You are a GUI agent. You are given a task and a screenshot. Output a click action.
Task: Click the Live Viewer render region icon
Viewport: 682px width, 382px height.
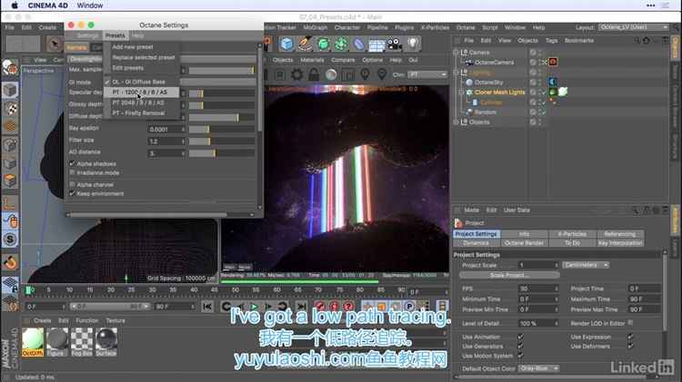(348, 74)
